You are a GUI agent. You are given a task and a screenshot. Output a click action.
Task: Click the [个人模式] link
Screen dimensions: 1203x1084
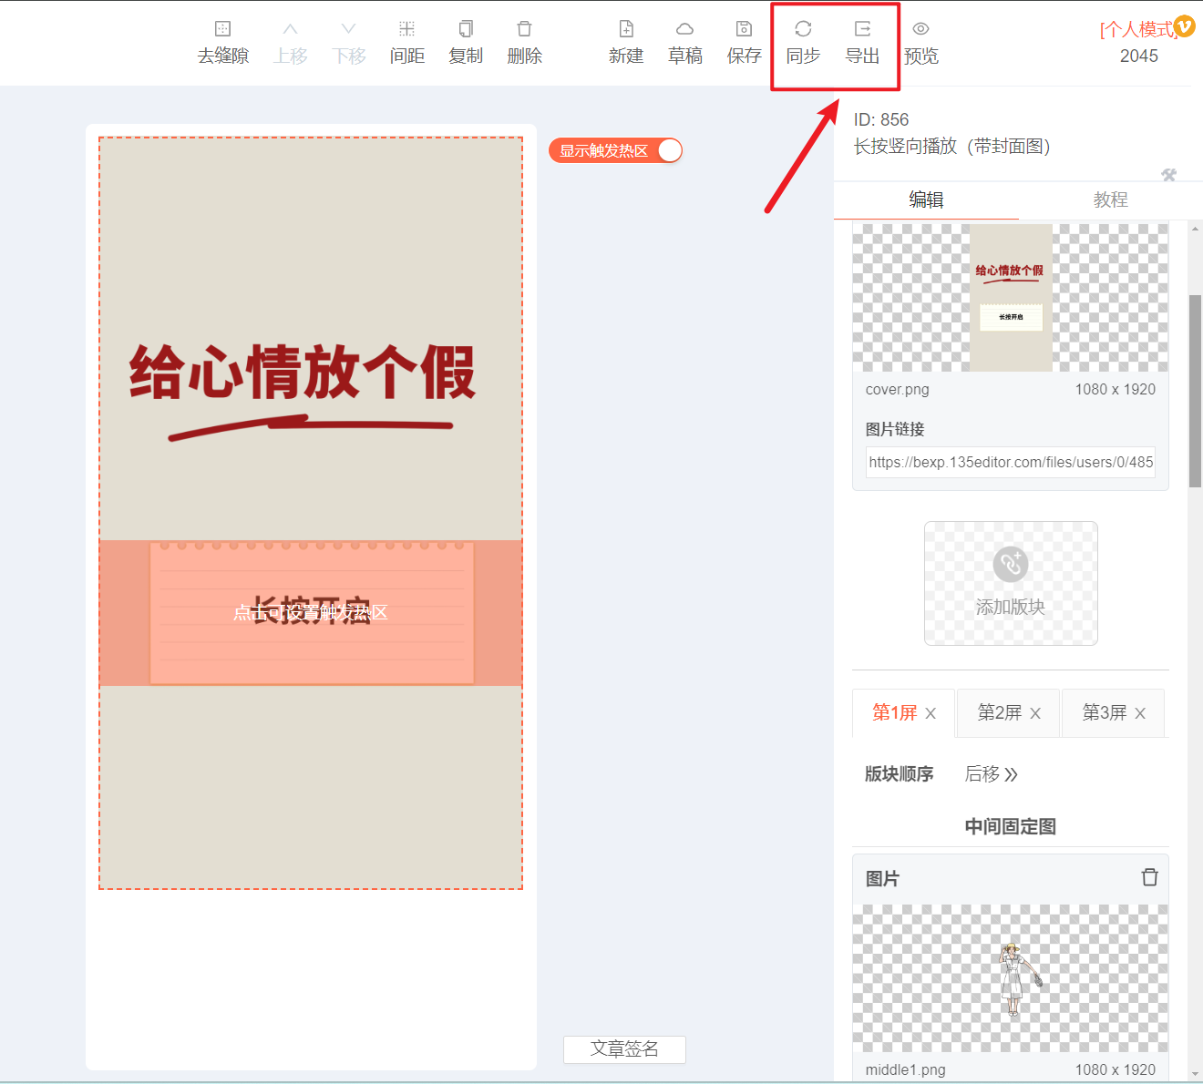1137,29
